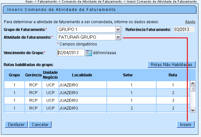Click the Setor cell with value 2
Screen dimensions: 201x137
(x=132, y=108)
